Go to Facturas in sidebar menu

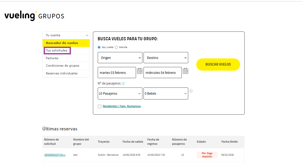tap(52, 58)
